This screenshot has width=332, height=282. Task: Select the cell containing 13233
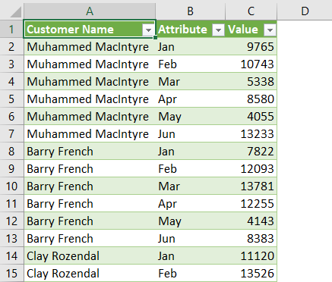point(251,134)
